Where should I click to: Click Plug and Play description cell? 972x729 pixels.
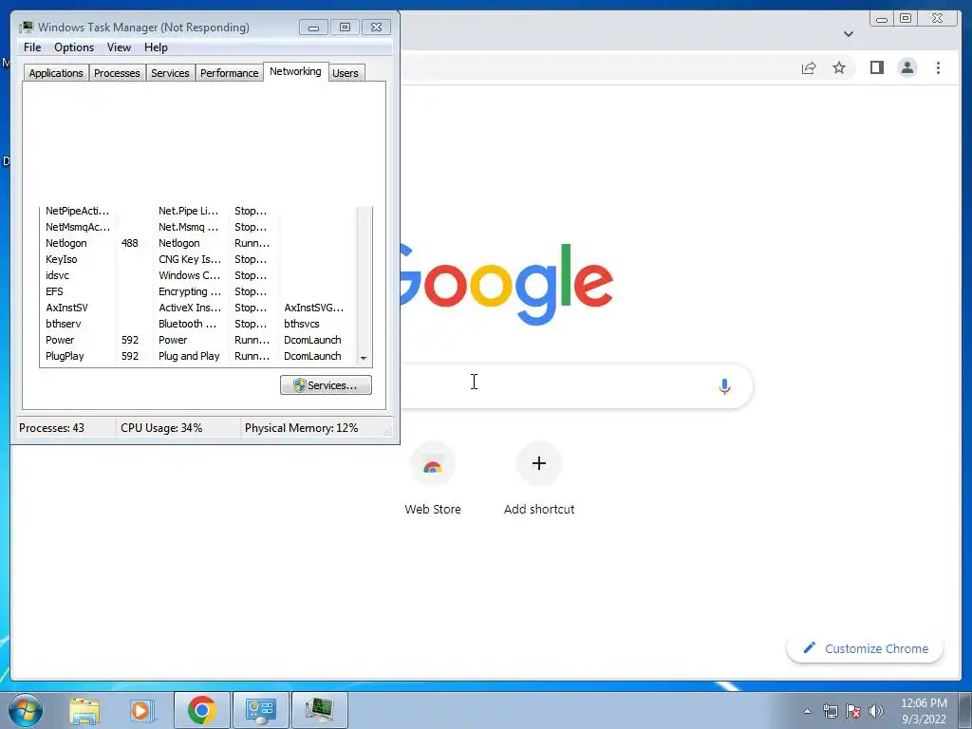pos(189,356)
